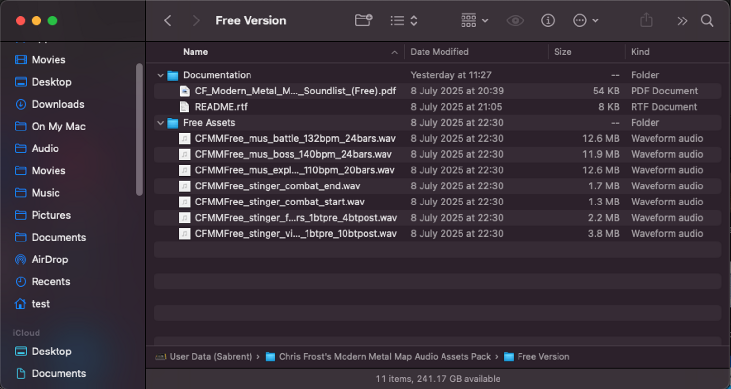Go to User Data (Sabrent) in path bar
The width and height of the screenshot is (731, 389).
pyautogui.click(x=211, y=357)
